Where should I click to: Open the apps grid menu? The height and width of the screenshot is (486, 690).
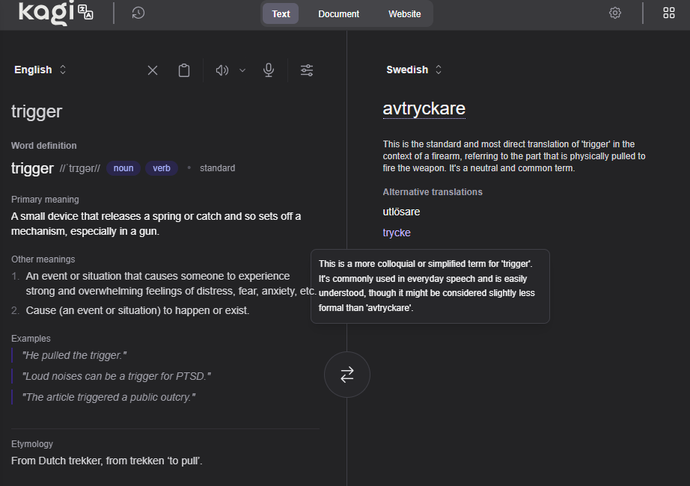669,13
